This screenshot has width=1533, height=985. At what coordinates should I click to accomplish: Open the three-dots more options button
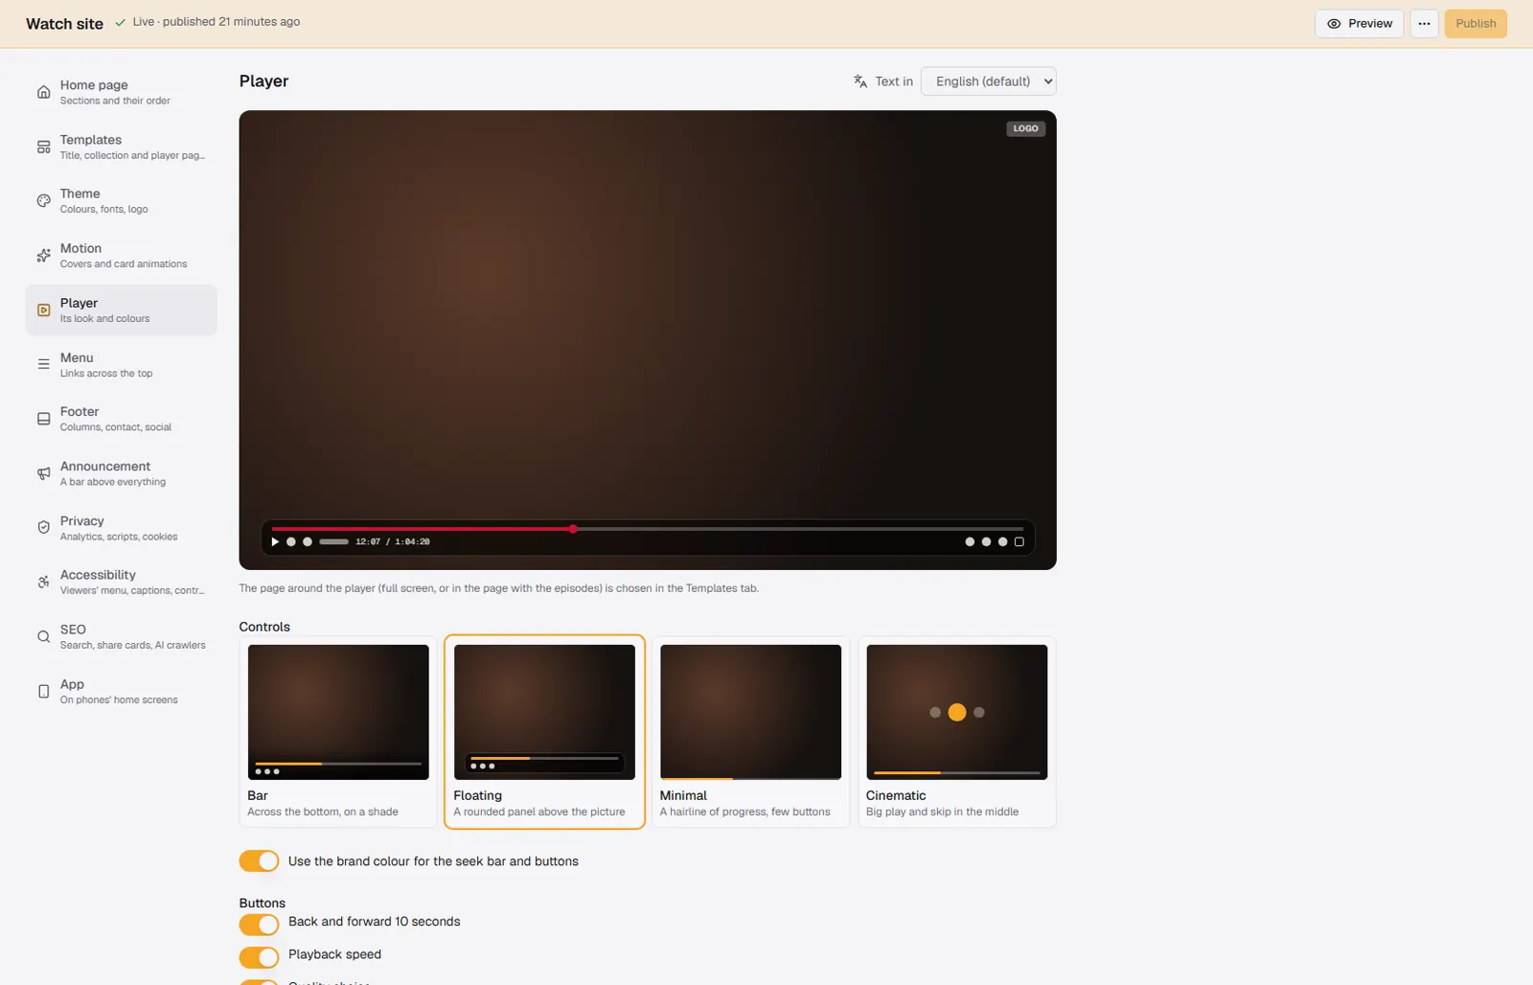point(1424,24)
